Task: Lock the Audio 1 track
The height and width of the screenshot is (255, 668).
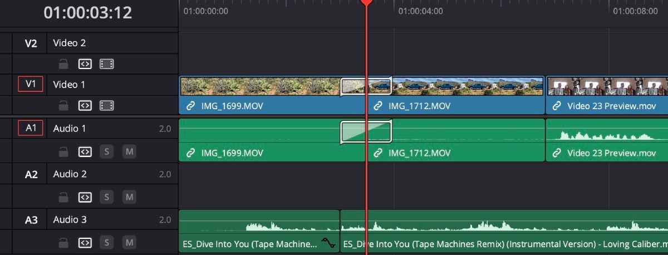Action: 64,151
